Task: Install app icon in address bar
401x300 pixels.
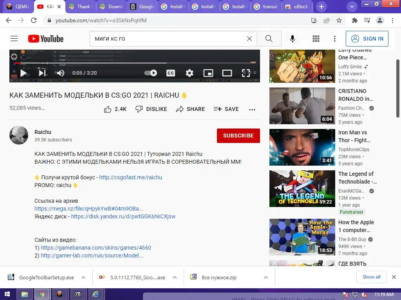Action: [x=314, y=20]
